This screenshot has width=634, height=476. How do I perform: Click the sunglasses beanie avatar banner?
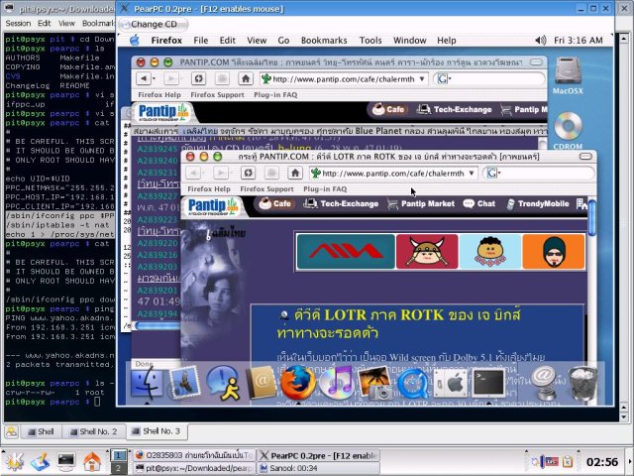554,251
